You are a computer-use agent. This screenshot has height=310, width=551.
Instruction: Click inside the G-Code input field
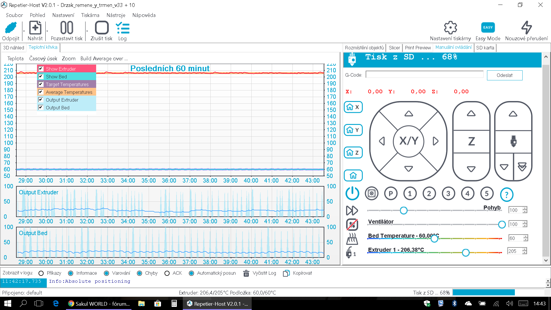pos(424,75)
